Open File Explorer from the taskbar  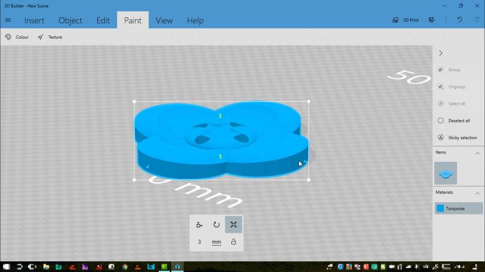click(x=46, y=267)
